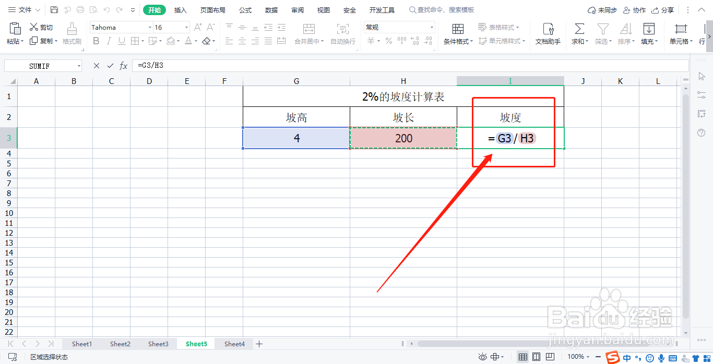This screenshot has width=713, height=364.
Task: Select the format painter (格式刷) tool
Action: (x=72, y=33)
